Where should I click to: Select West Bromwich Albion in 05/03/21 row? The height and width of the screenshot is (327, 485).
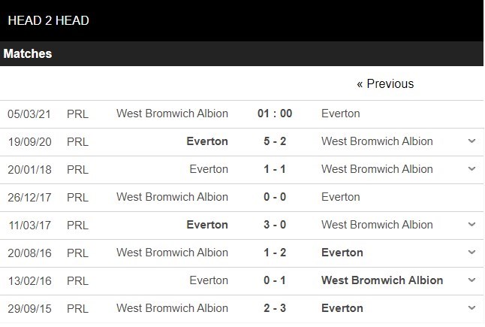(x=172, y=114)
